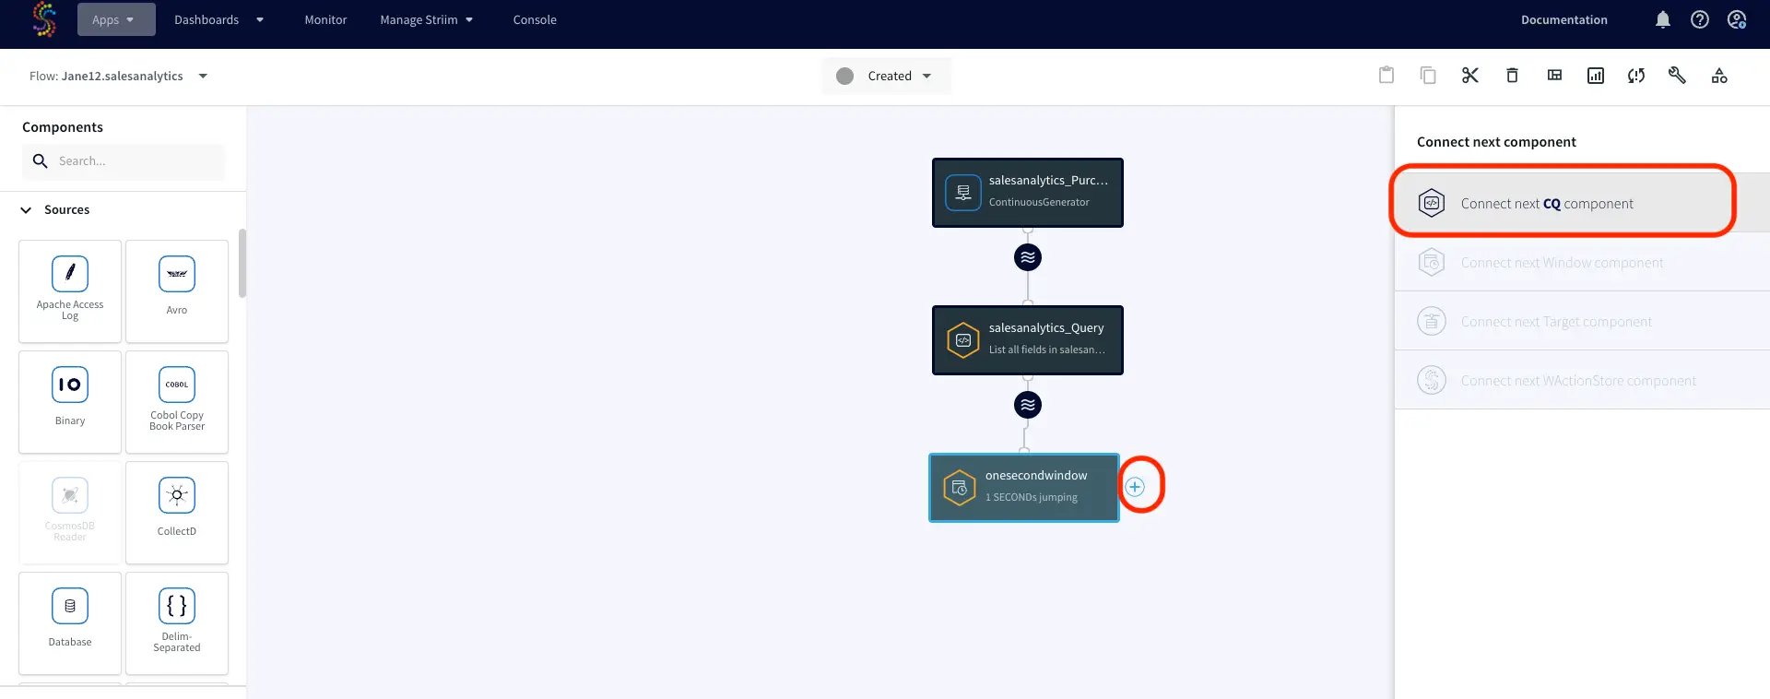Click the scissors cut icon in toolbar
The width and height of the screenshot is (1770, 699).
click(1469, 76)
